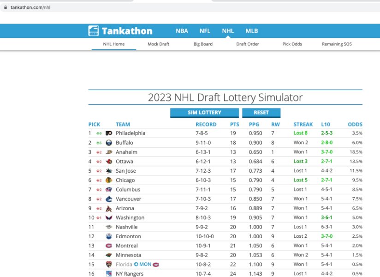
Task: Open the San Jose team link
Action: point(126,171)
